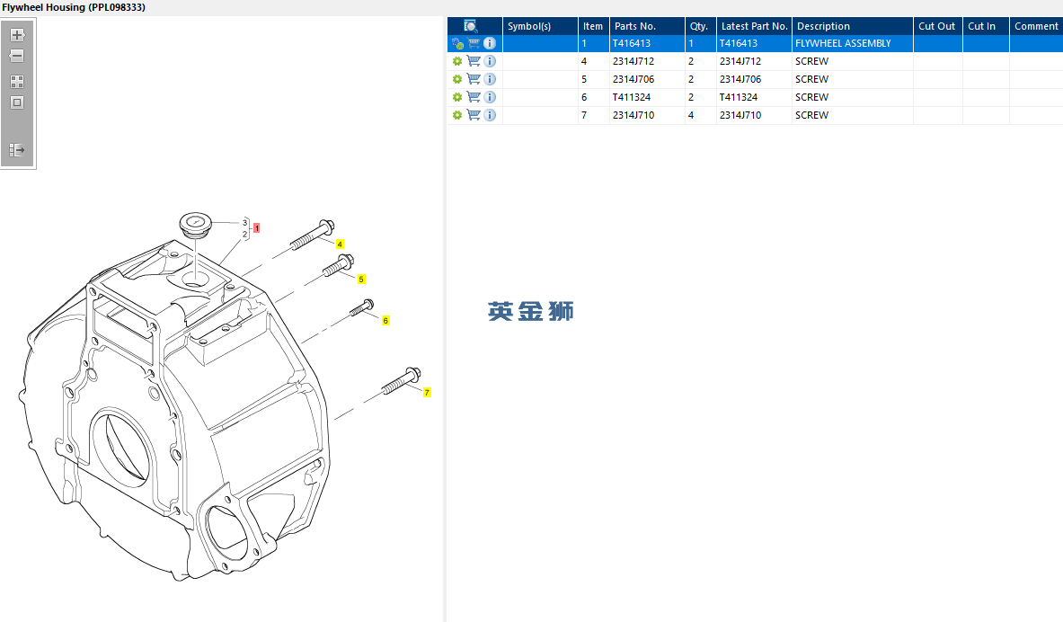Viewport: 1063px width, 622px height.
Task: Click the zoom out minus button
Action: click(x=17, y=56)
